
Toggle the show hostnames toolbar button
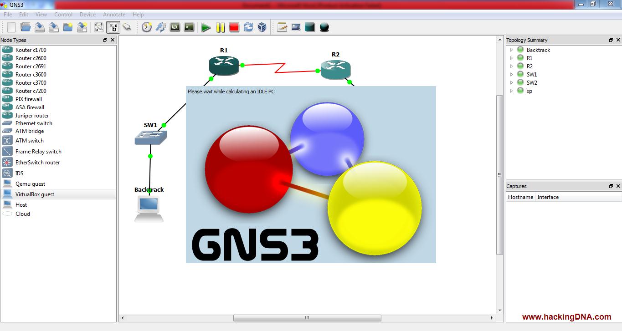click(x=113, y=27)
